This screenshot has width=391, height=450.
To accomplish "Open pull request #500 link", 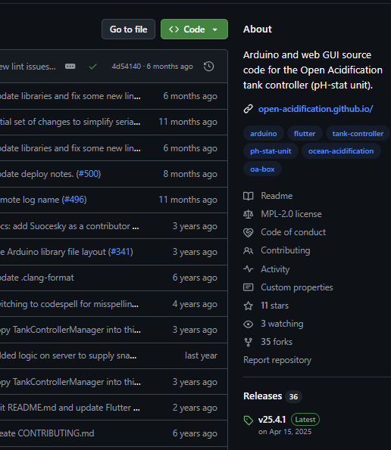I will tap(89, 174).
